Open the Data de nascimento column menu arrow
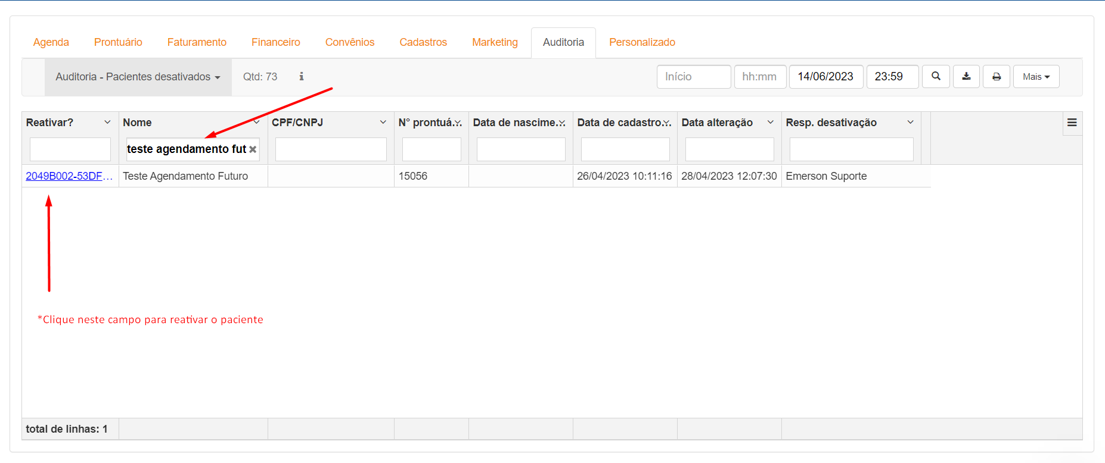The width and height of the screenshot is (1105, 463). 562,123
